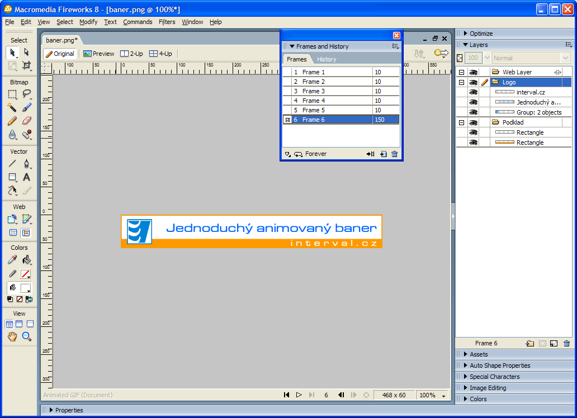Toggle onion skinning in Frames panel

(x=287, y=154)
